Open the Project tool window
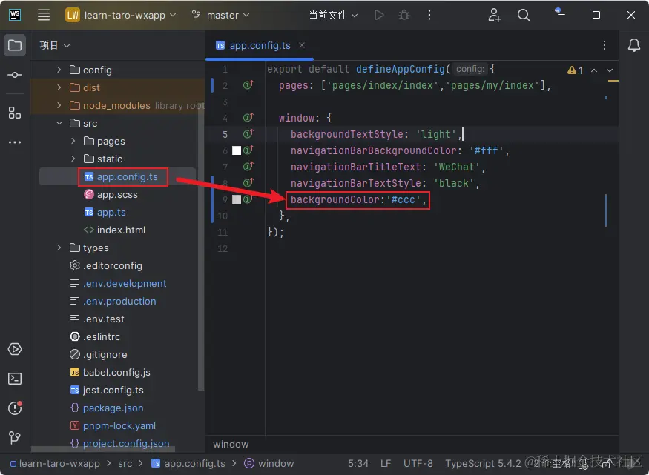Viewport: 649px width, 475px height. pyautogui.click(x=15, y=45)
